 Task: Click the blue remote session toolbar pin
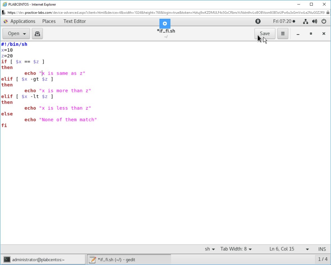click(165, 24)
